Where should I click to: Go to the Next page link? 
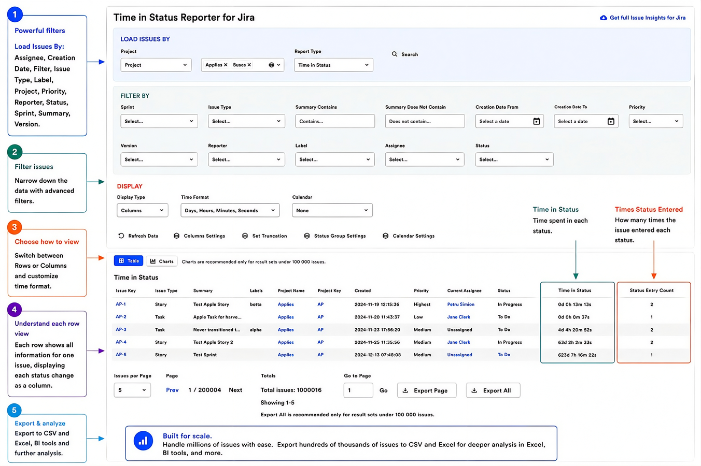tap(235, 390)
